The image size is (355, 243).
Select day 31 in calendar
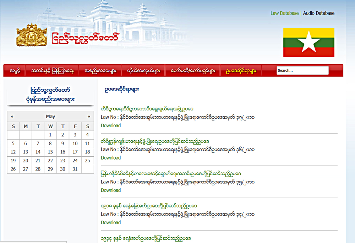pos(75,169)
